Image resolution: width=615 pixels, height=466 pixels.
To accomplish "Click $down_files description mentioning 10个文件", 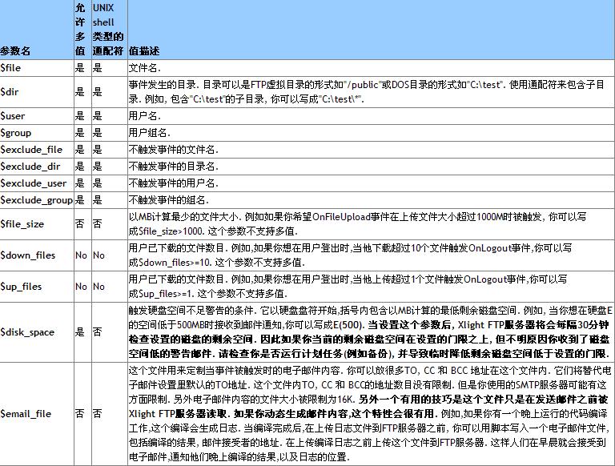I will (351, 255).
